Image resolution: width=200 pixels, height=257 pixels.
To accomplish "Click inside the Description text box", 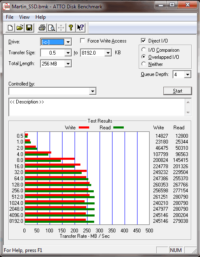I will tap(97, 107).
